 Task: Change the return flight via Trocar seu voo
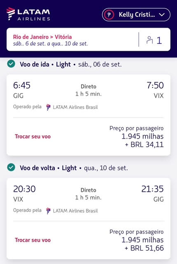[x=33, y=240]
